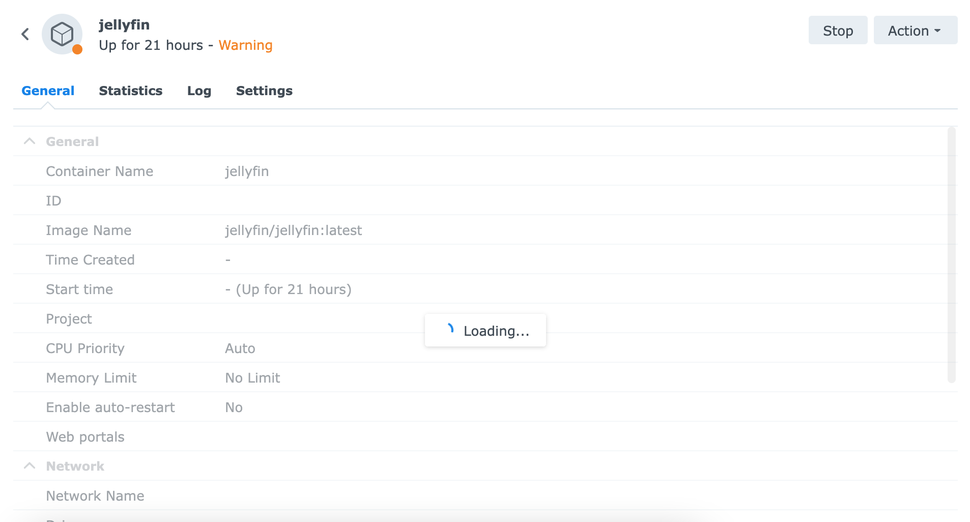Click the orange warning status dot
Image resolution: width=970 pixels, height=522 pixels.
77,49
